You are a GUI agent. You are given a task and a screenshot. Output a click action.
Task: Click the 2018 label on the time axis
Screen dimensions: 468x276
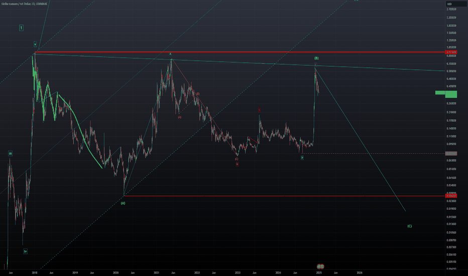pos(35,272)
